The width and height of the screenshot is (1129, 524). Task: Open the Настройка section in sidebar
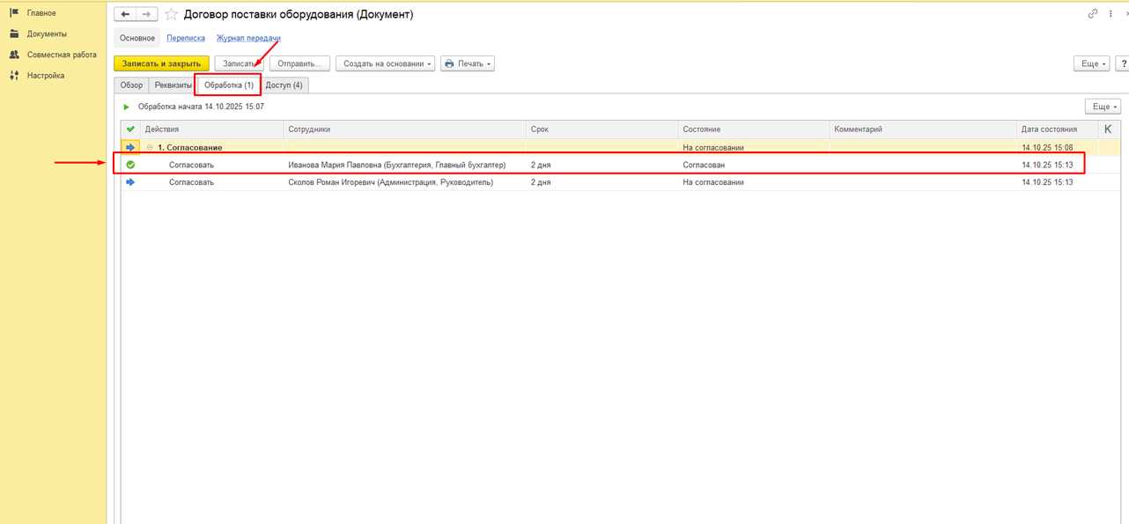(x=46, y=76)
